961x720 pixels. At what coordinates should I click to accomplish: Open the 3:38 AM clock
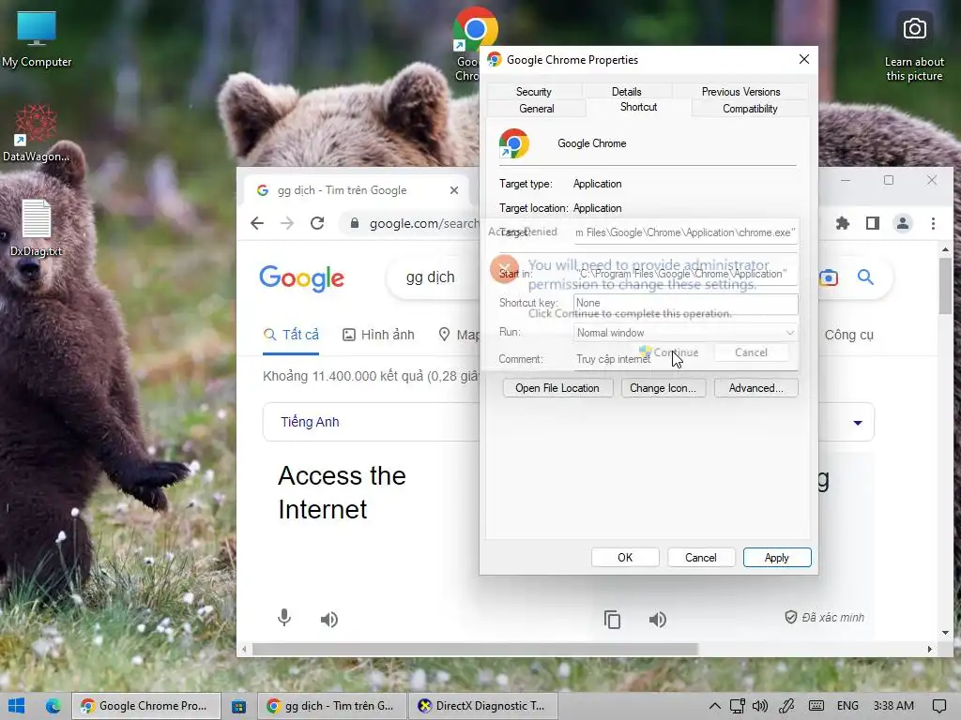coord(893,706)
